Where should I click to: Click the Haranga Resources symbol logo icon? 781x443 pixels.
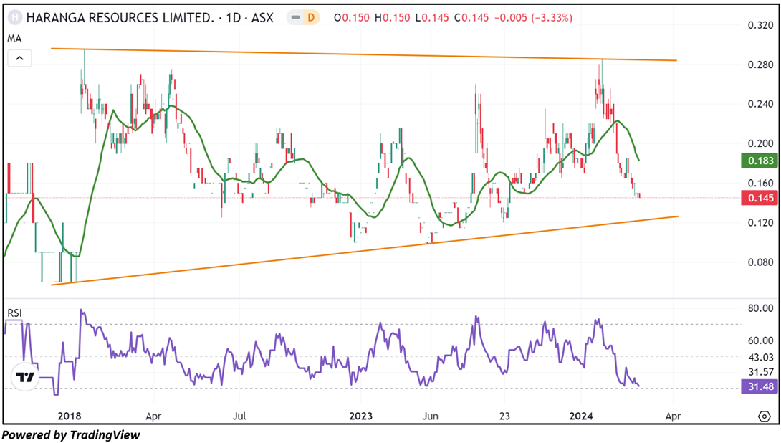click(x=16, y=17)
